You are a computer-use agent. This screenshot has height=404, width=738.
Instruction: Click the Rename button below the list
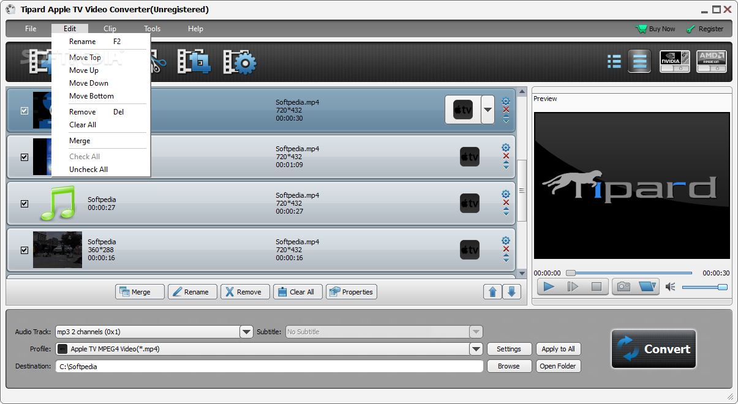tap(192, 292)
